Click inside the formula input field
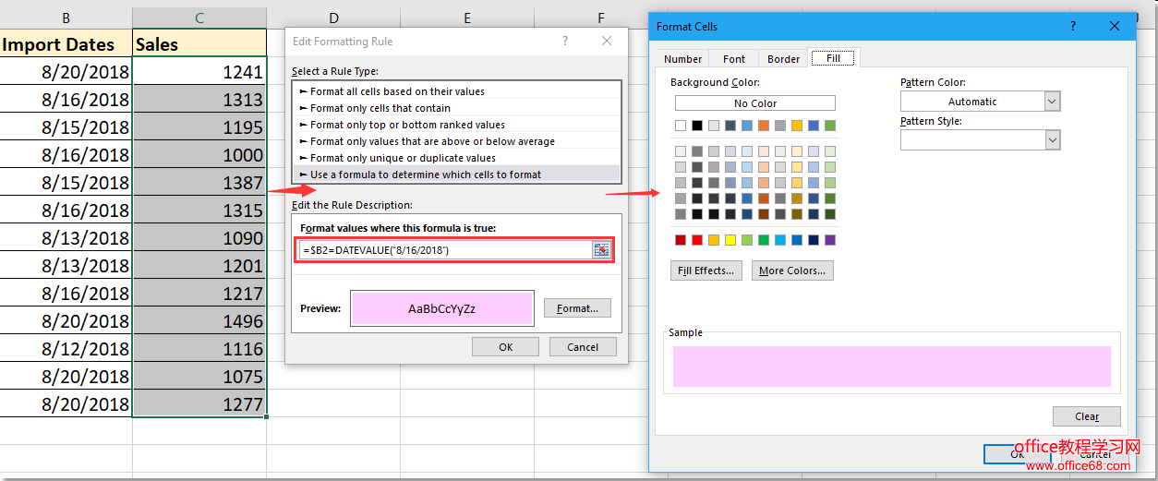The height and width of the screenshot is (481, 1158). point(443,250)
